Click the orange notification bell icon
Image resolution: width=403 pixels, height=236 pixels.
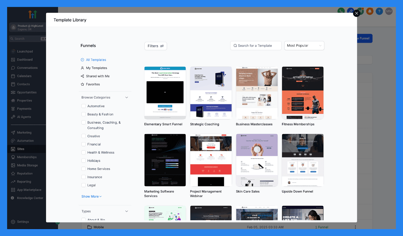(370, 11)
